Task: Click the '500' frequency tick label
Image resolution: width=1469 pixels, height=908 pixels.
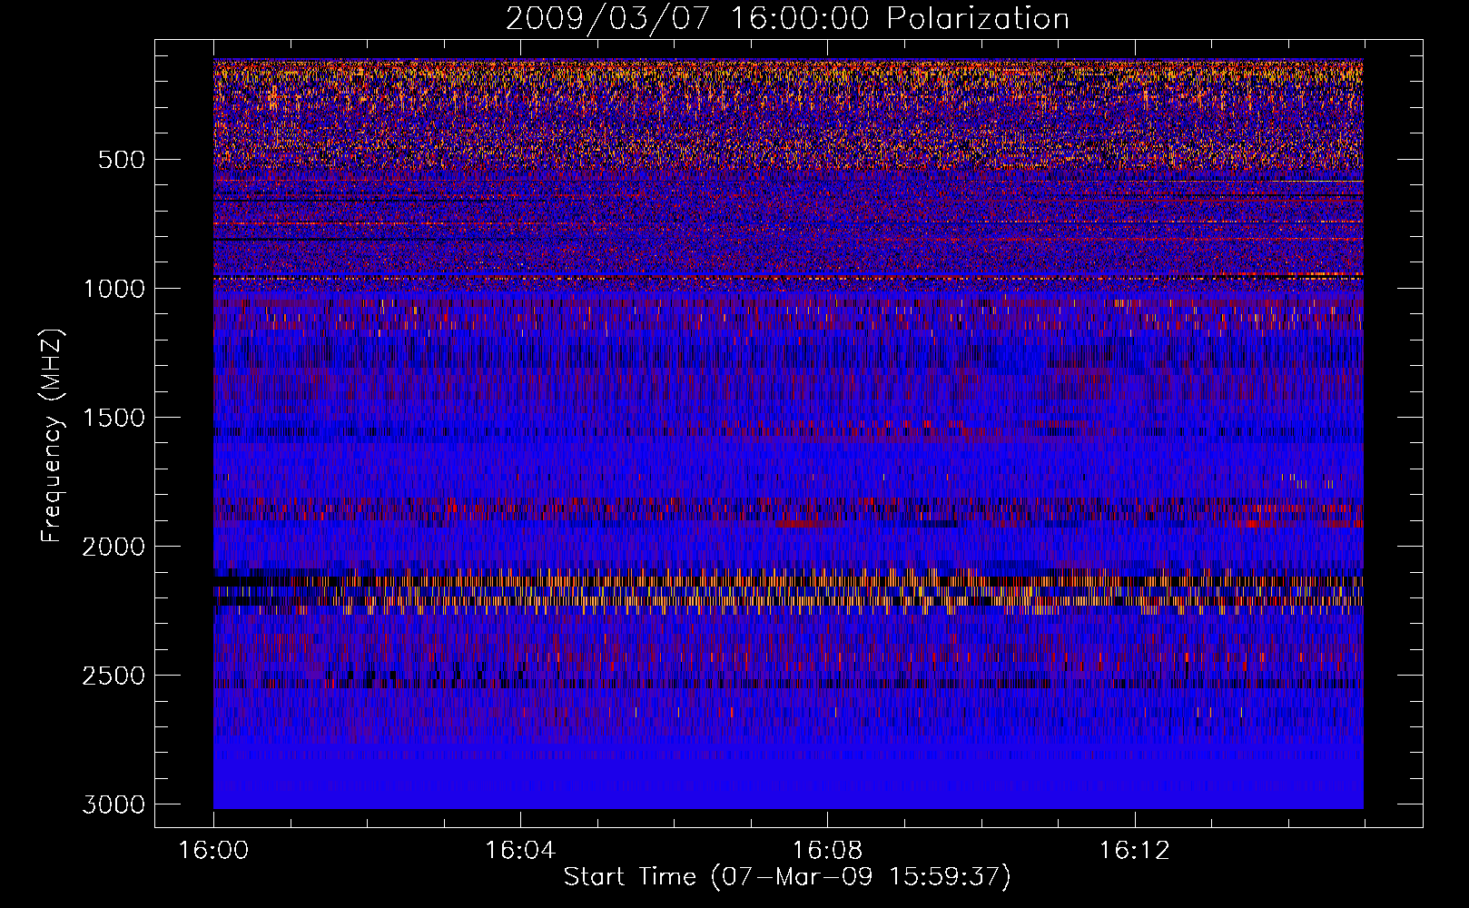Action: point(121,160)
